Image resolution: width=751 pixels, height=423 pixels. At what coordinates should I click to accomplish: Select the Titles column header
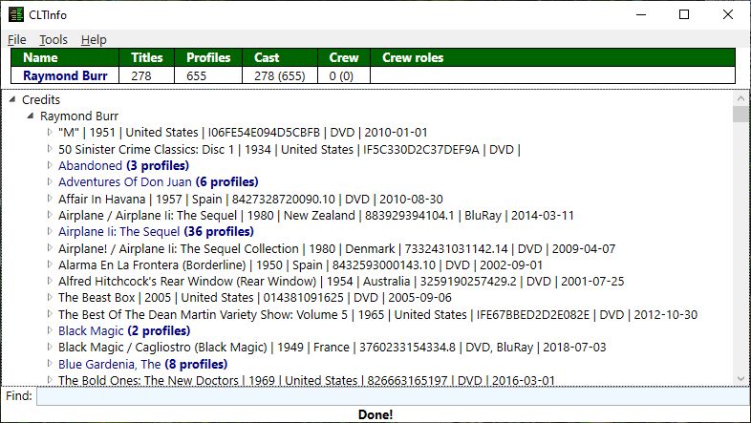tap(146, 57)
